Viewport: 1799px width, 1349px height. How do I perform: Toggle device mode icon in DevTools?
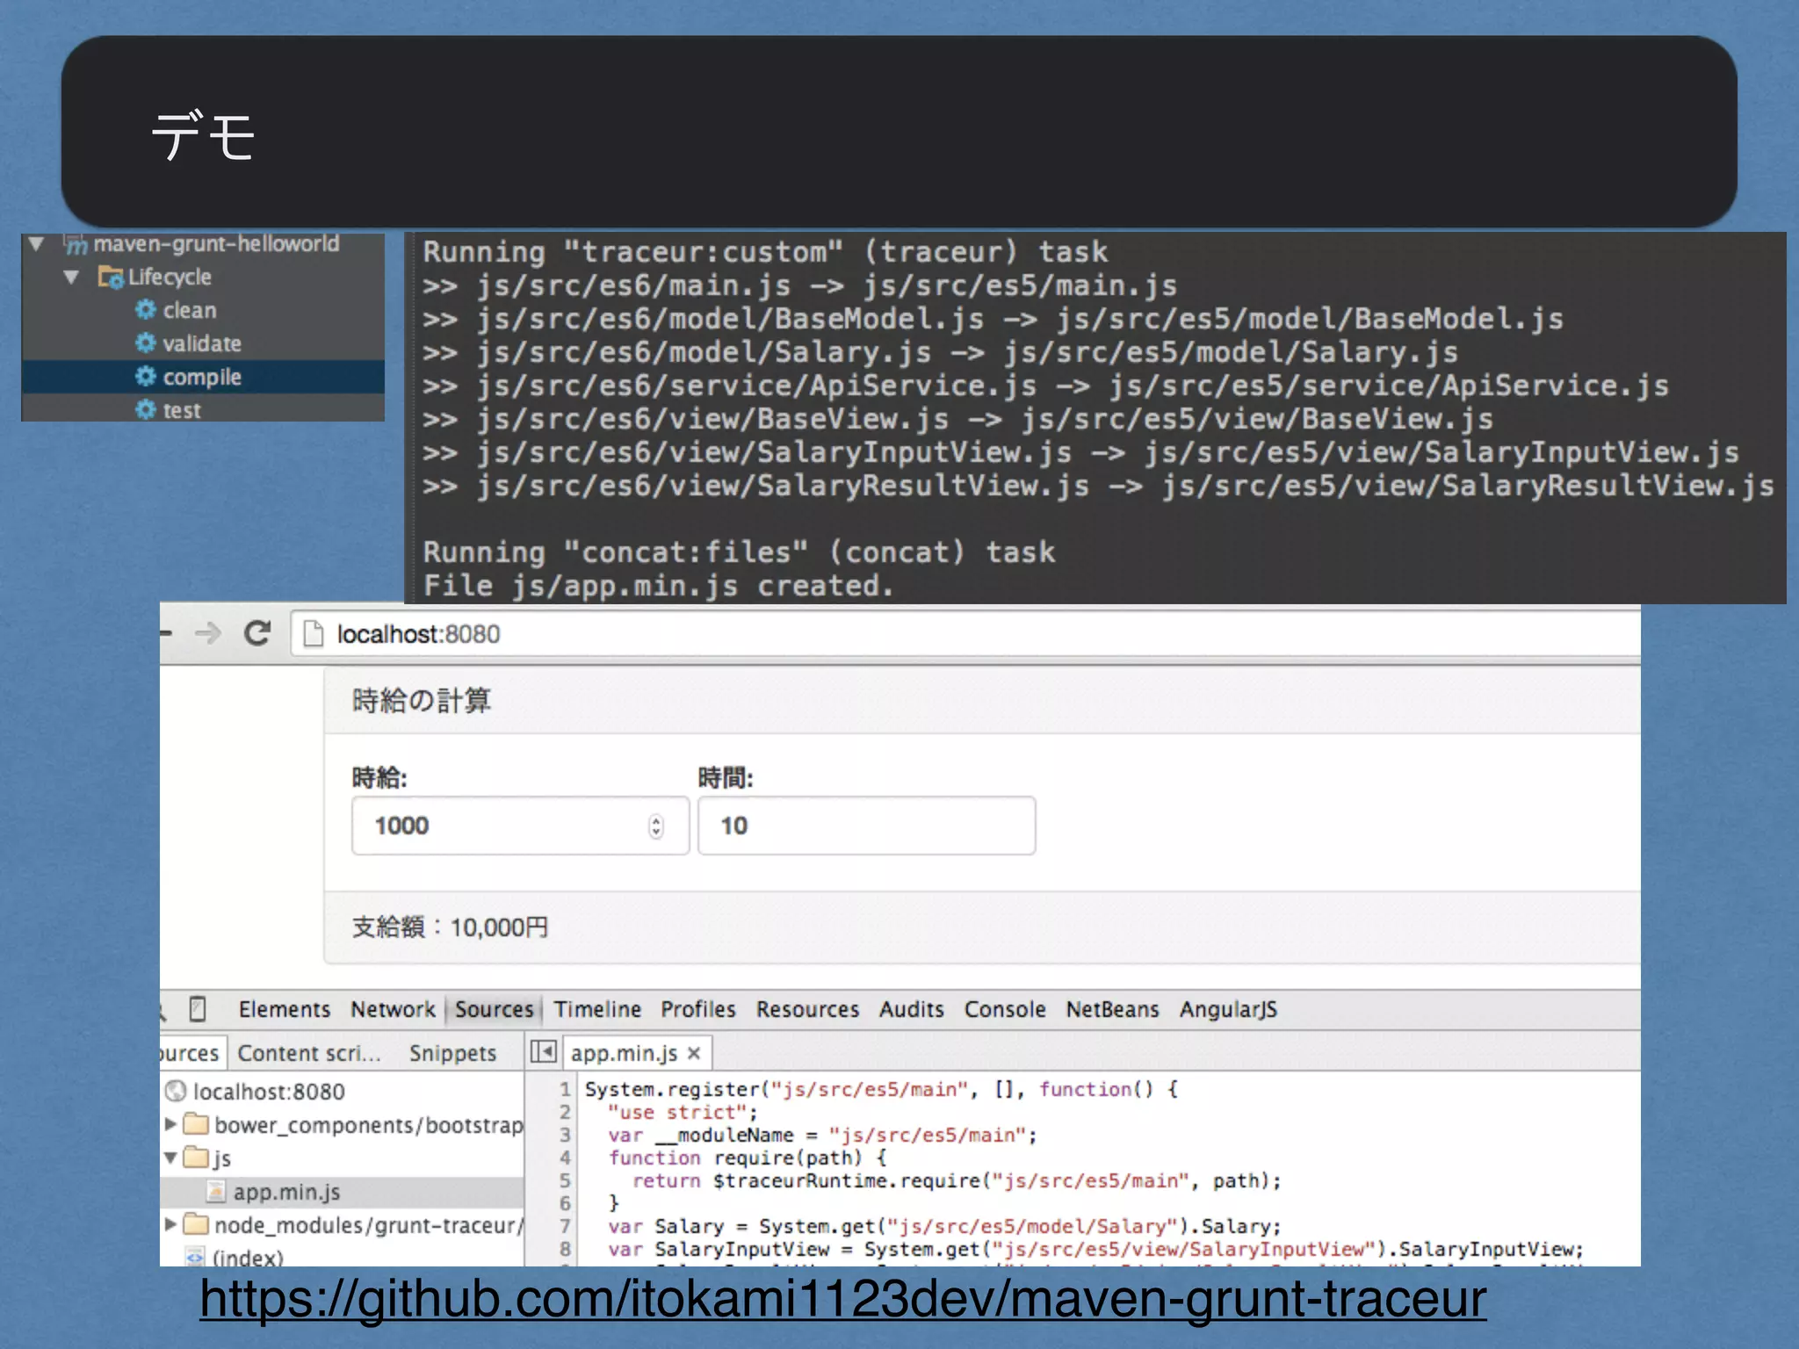[198, 1009]
